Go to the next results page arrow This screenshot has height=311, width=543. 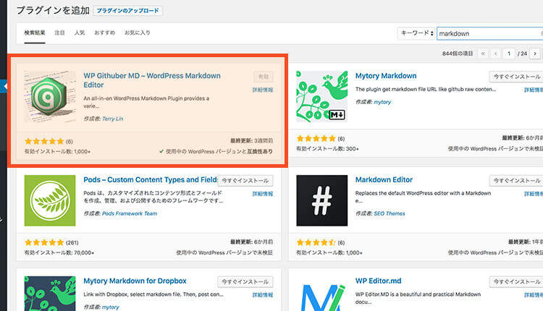534,54
